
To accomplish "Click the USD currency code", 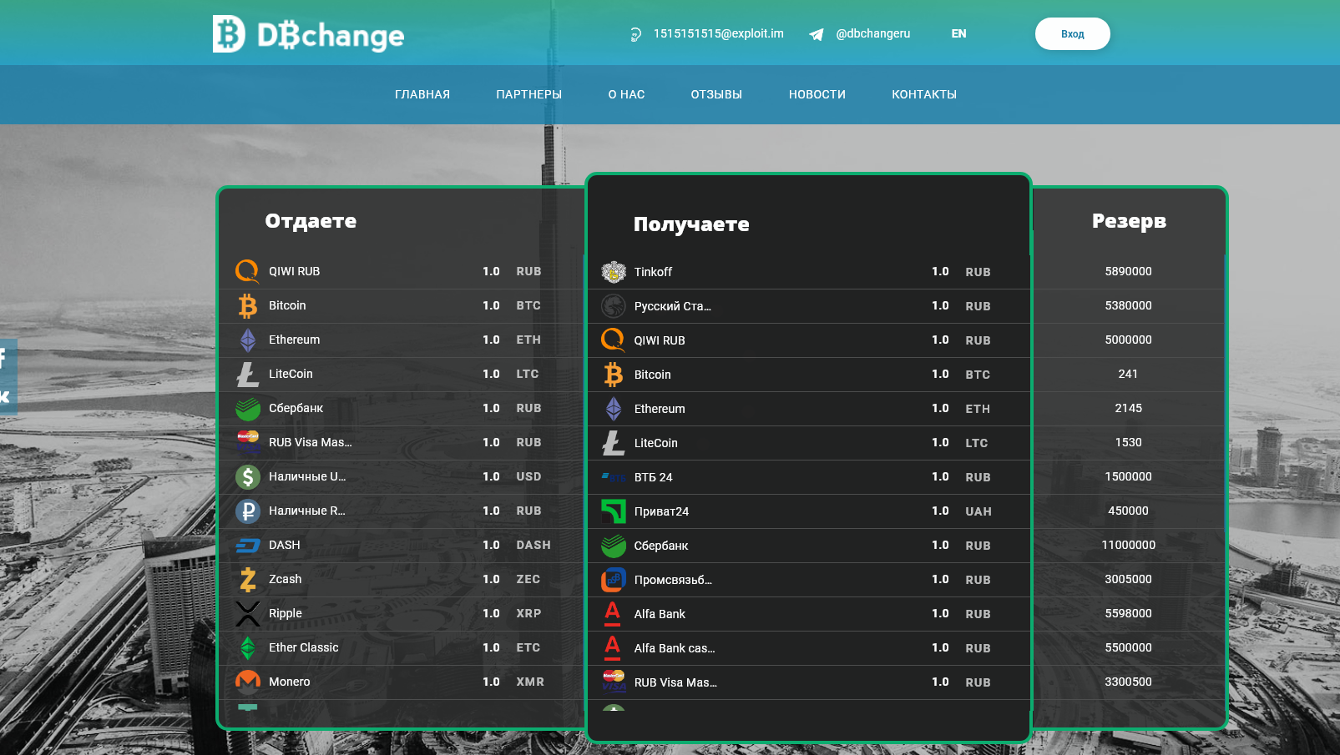I will tap(528, 476).
